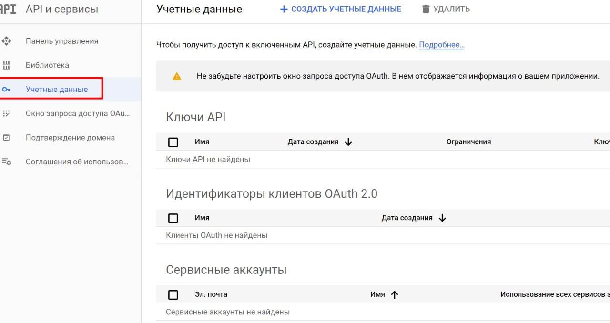Click the Учетные данные page title
The image size is (610, 323).
click(199, 9)
